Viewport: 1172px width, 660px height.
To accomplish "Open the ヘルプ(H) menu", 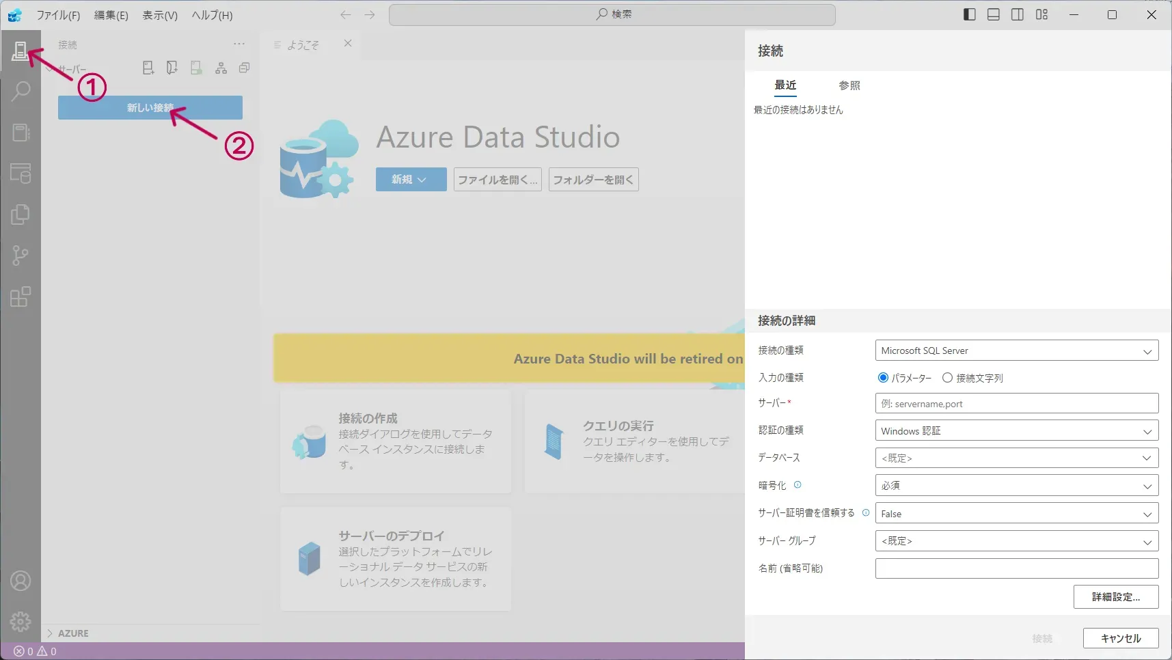I will (212, 15).
